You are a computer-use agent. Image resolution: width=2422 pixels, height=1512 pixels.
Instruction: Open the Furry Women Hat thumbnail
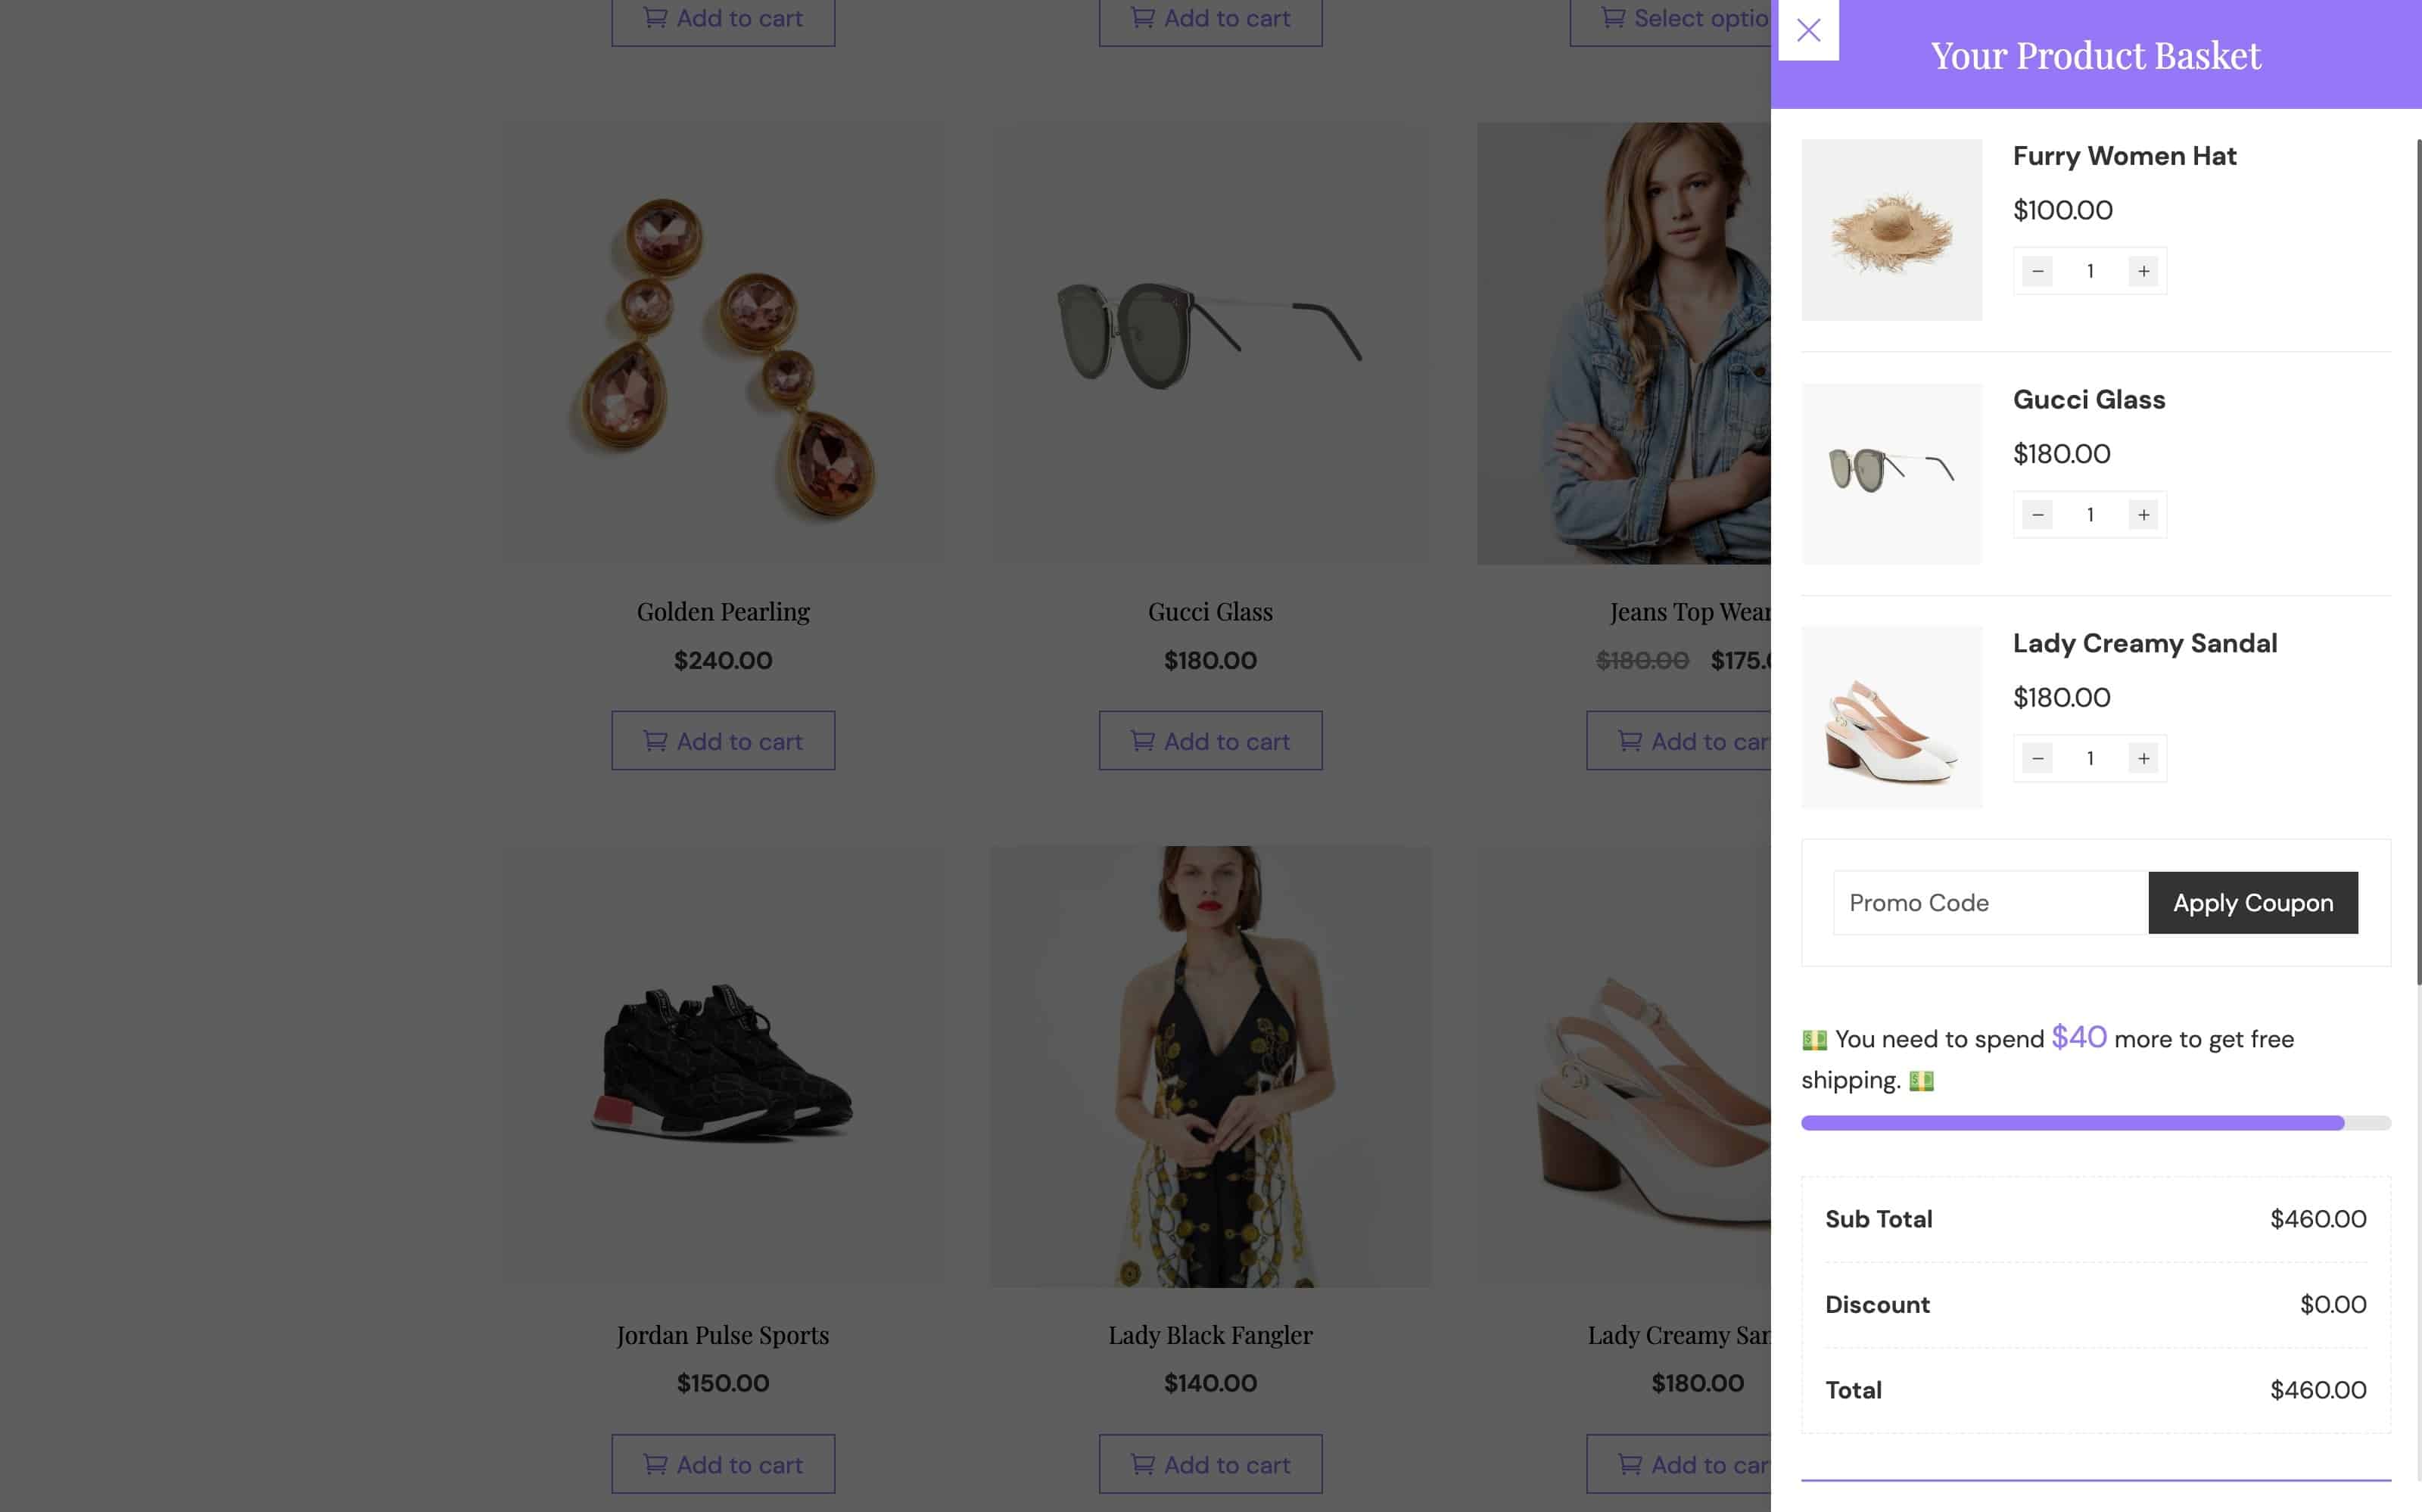pyautogui.click(x=1891, y=230)
